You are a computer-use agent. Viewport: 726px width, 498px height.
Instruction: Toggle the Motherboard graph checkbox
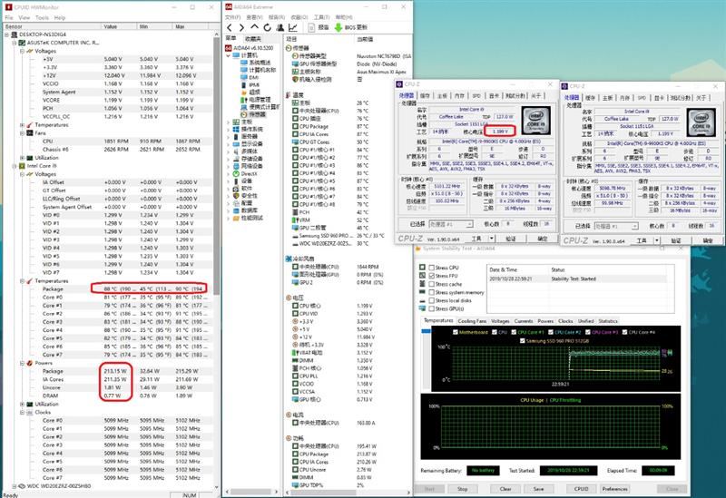point(456,332)
